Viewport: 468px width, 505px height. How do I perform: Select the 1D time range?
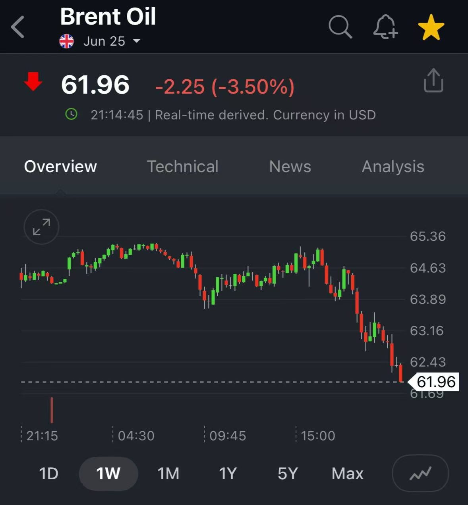48,473
